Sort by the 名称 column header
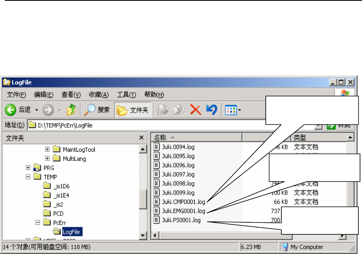The image size is (362, 254). (197, 138)
